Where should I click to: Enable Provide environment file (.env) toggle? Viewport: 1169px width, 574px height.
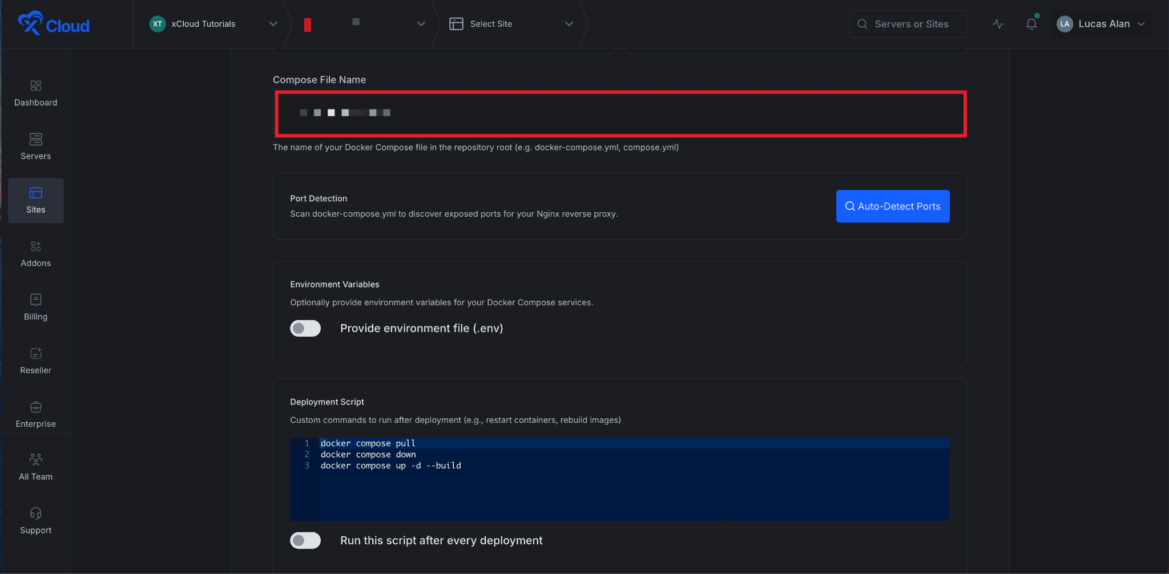[305, 328]
